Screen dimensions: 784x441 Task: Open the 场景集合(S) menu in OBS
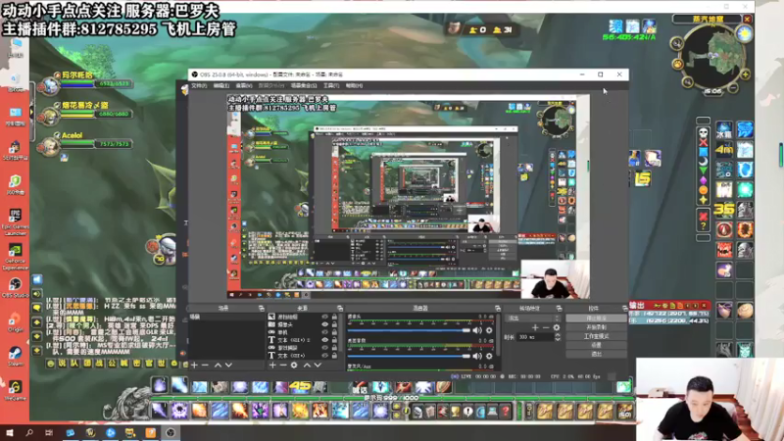tap(304, 86)
